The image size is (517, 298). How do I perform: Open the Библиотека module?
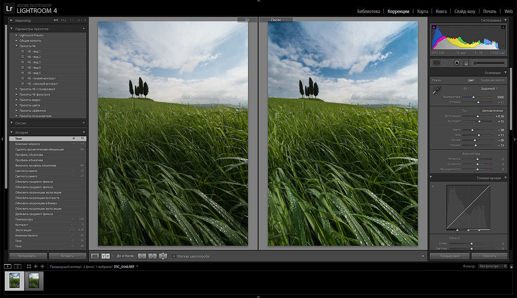coord(368,11)
